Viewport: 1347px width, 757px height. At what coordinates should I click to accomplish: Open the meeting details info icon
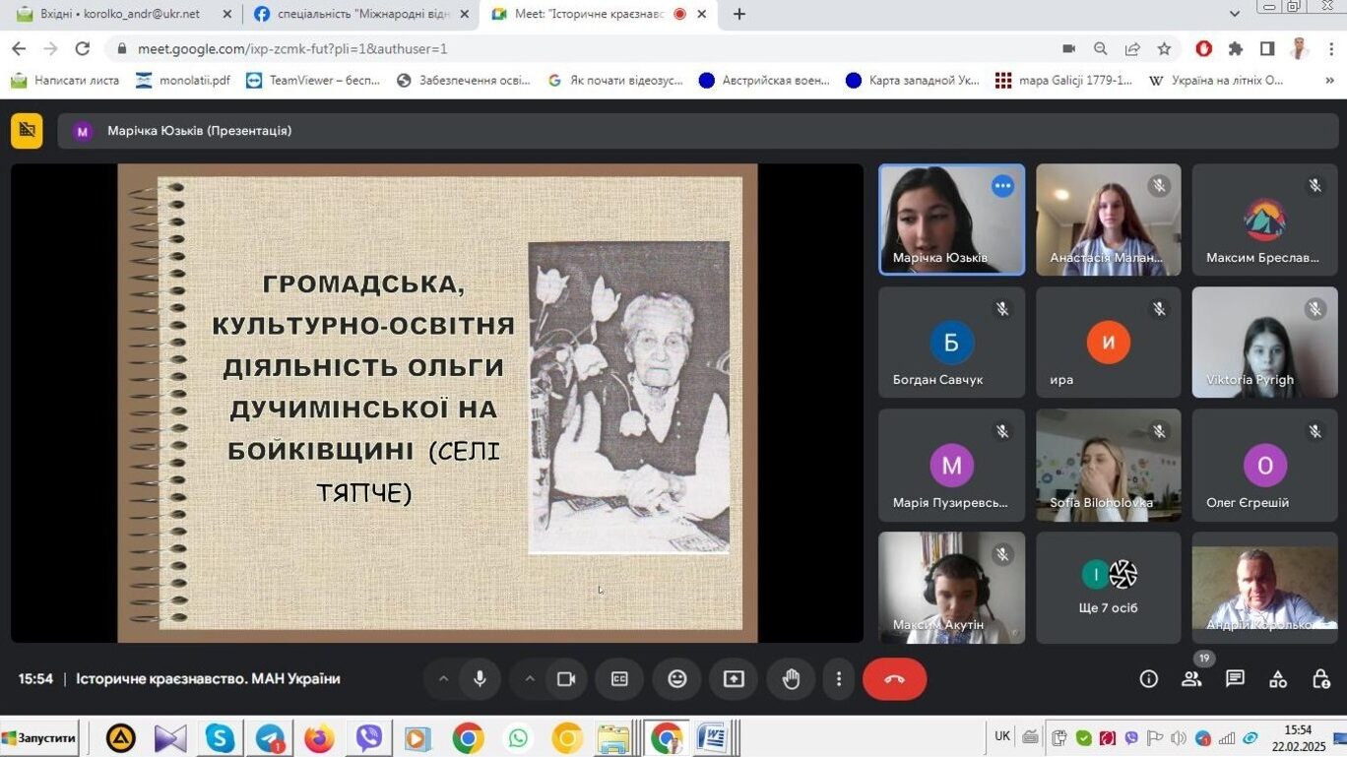pyautogui.click(x=1148, y=679)
